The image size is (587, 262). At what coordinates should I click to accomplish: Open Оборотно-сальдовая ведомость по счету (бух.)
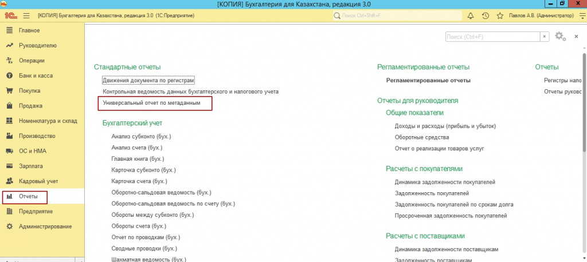point(173,204)
